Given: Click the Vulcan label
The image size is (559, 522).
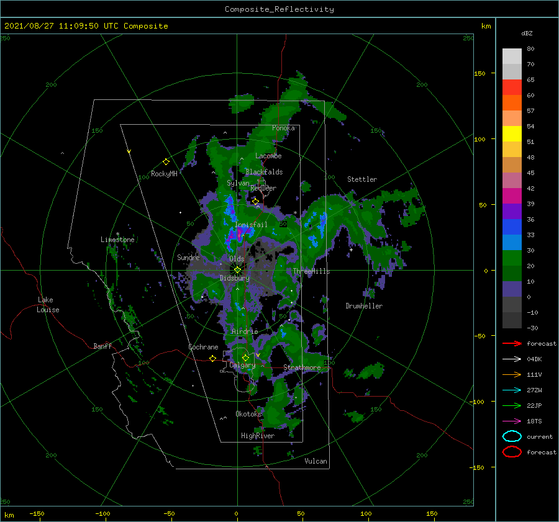Looking at the screenshot, I should 316,461.
